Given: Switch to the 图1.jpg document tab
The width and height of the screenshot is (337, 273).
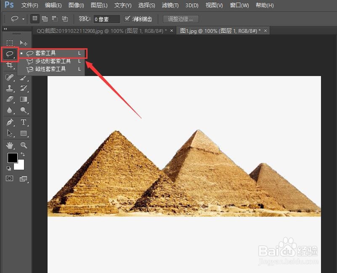Looking at the screenshot, I should click(218, 31).
